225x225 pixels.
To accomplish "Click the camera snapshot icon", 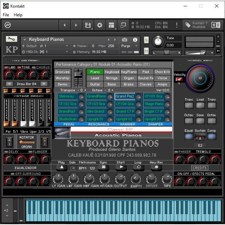I will 124,40.
